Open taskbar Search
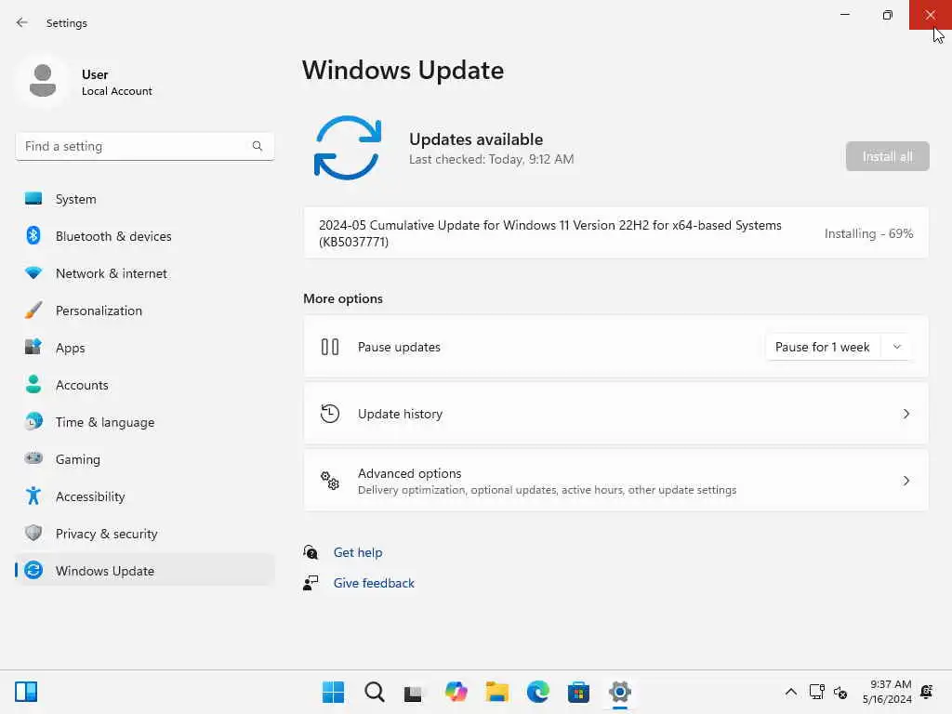 point(374,692)
